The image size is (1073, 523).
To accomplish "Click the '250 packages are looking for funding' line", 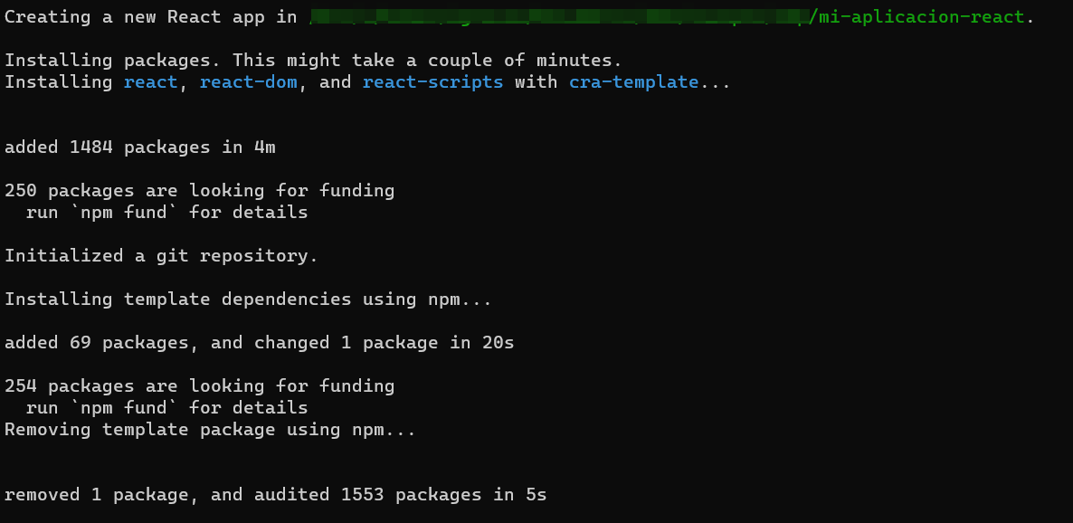I will 200,190.
